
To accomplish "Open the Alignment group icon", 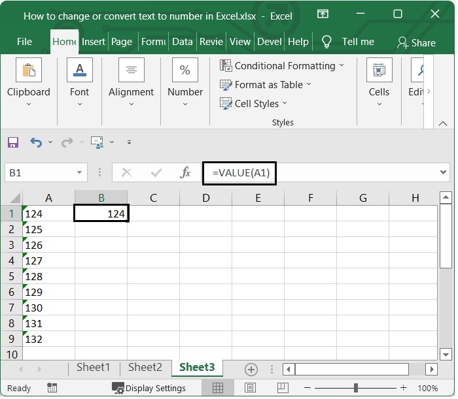I will pos(131,70).
